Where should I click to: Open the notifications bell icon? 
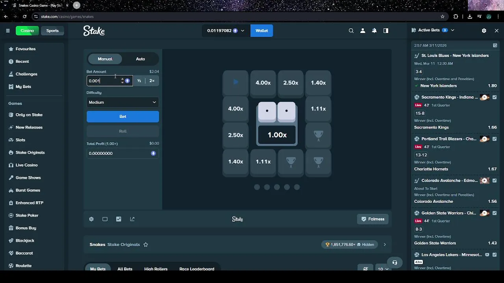tap(374, 31)
